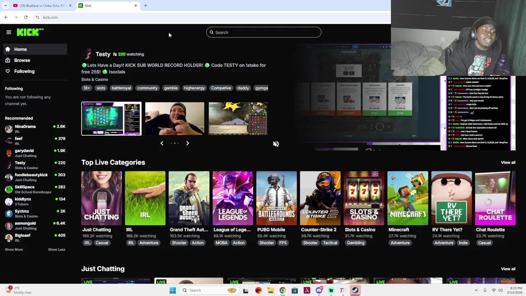
Task: Go to Home in the sidebar
Action: [x=35, y=49]
